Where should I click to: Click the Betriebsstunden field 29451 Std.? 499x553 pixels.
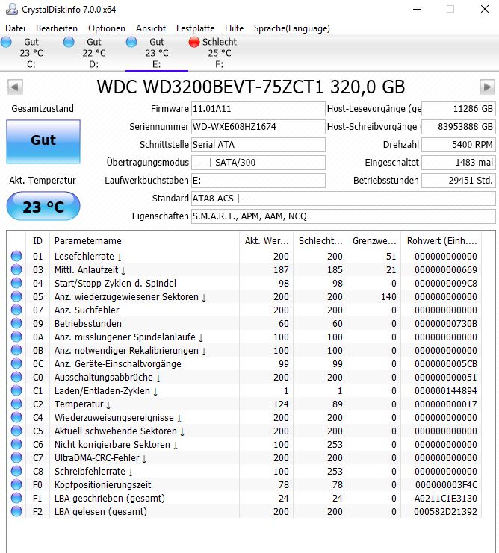(x=459, y=181)
